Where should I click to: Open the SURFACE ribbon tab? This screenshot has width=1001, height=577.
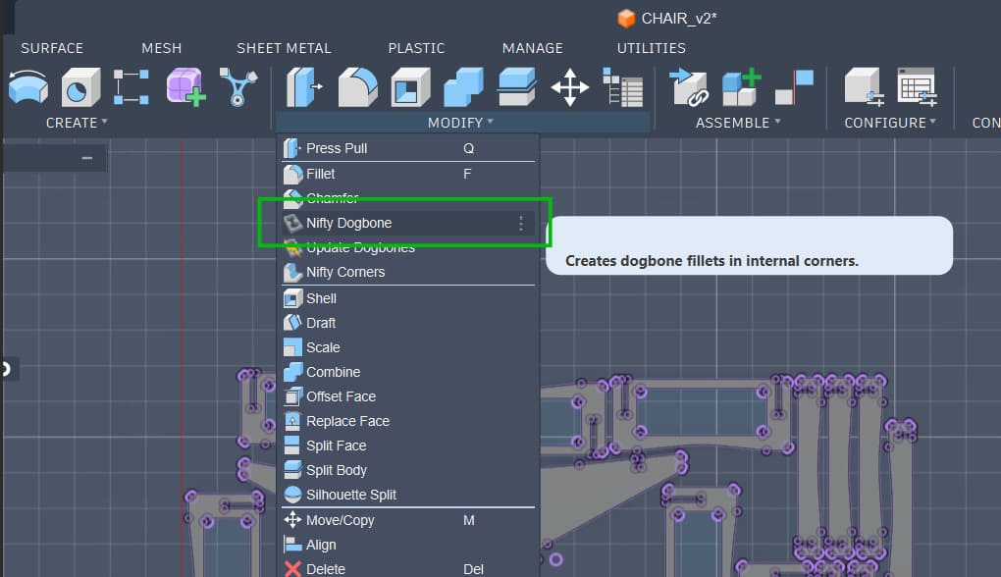(52, 48)
